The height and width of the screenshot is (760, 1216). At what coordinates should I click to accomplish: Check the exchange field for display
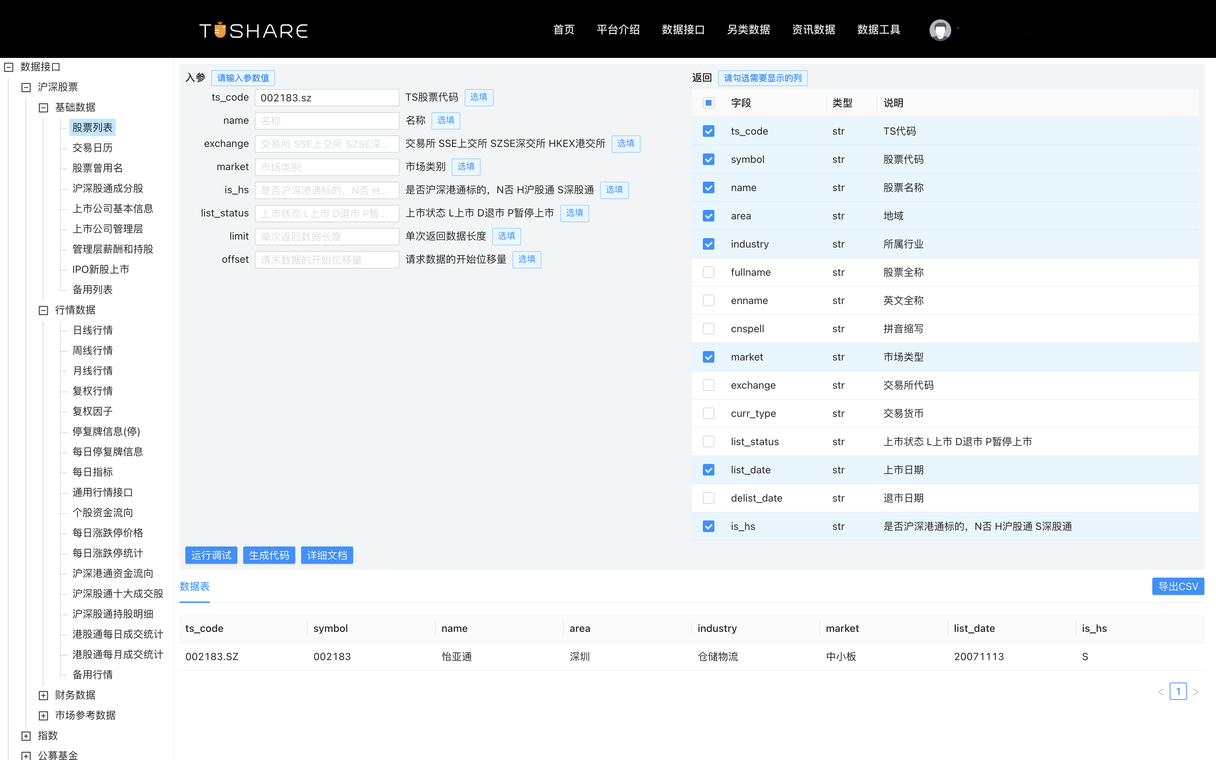pos(709,385)
